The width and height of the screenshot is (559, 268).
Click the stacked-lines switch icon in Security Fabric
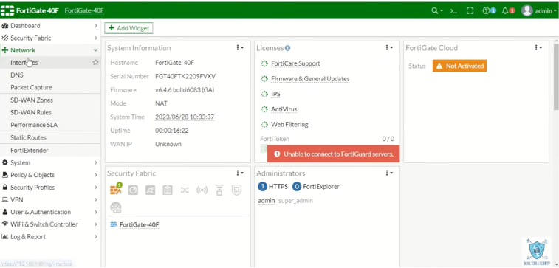tap(219, 190)
